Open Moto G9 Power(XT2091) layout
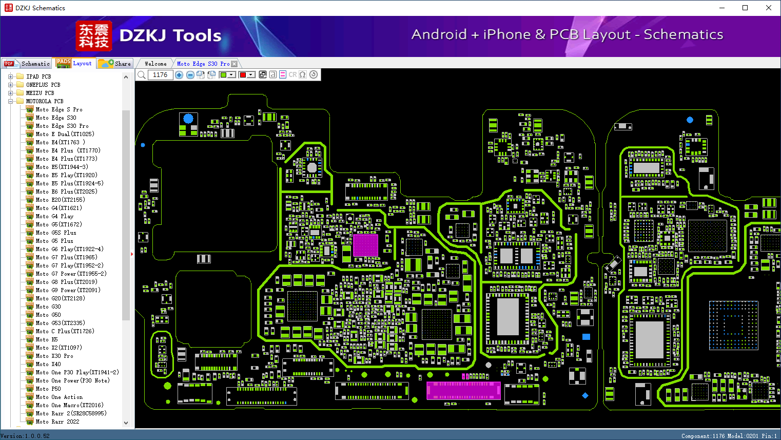The width and height of the screenshot is (781, 440). (x=68, y=290)
